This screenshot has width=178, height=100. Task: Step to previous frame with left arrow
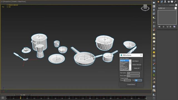pyautogui.click(x=15, y=95)
